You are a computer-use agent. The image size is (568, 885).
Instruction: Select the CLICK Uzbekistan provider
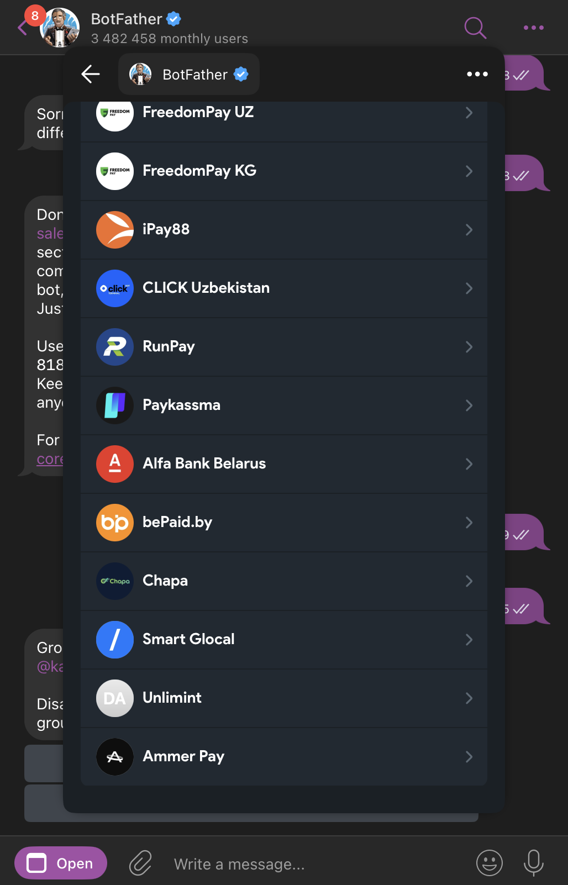pos(206,288)
